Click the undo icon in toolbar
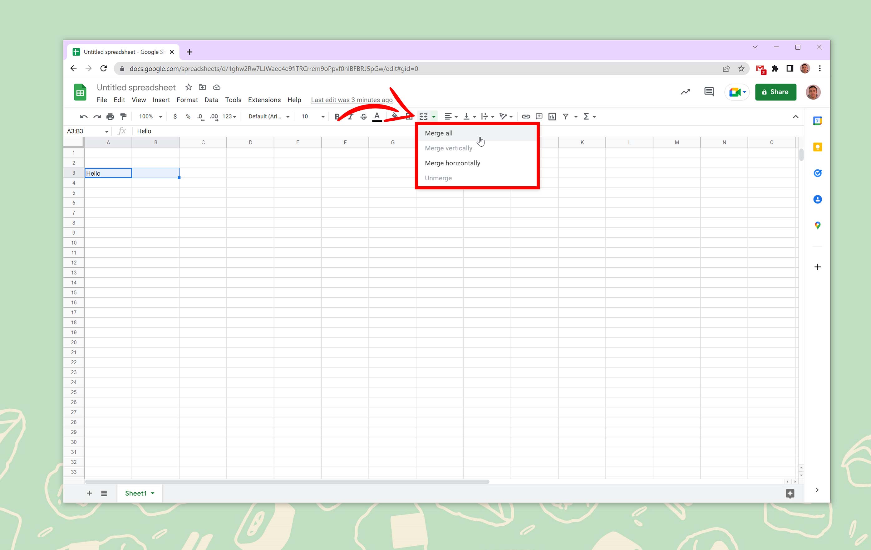Image resolution: width=871 pixels, height=550 pixels. 84,116
